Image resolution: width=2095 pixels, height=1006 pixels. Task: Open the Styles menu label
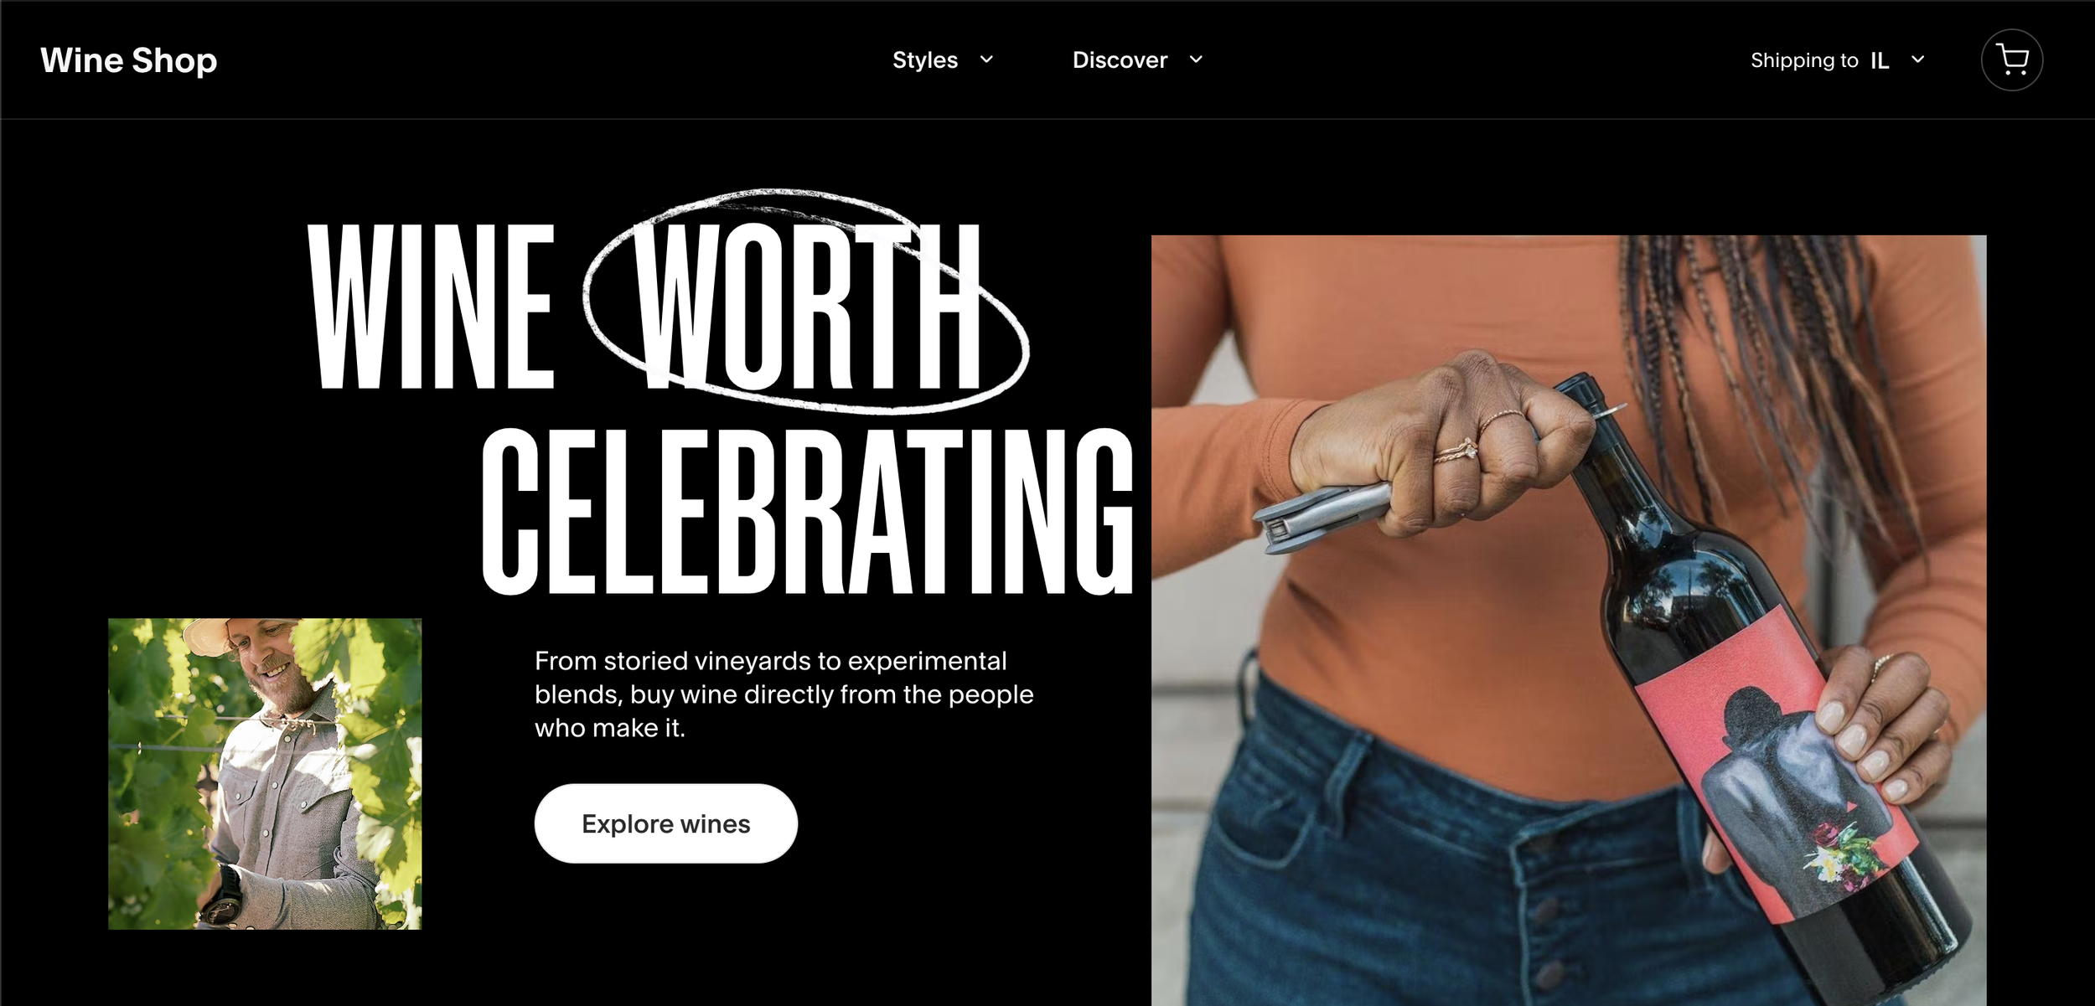coord(925,60)
